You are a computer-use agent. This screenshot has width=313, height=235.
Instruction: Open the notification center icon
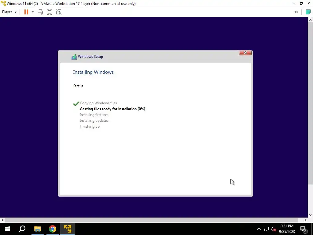tap(304, 229)
